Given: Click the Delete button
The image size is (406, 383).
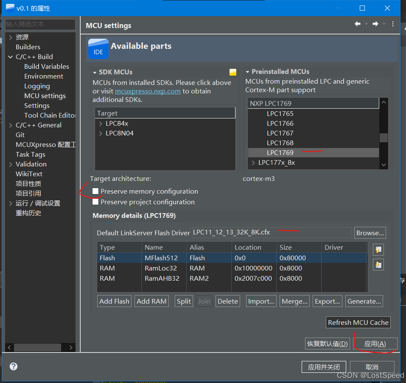Looking at the screenshot, I should tap(228, 301).
